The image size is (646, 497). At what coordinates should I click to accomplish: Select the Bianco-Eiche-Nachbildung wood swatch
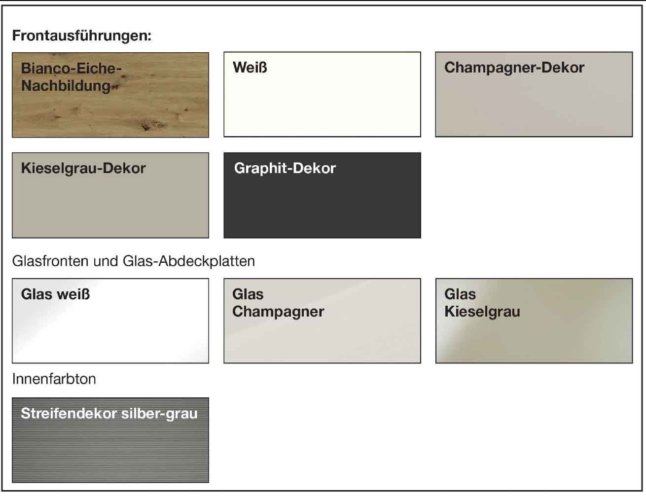(x=110, y=95)
